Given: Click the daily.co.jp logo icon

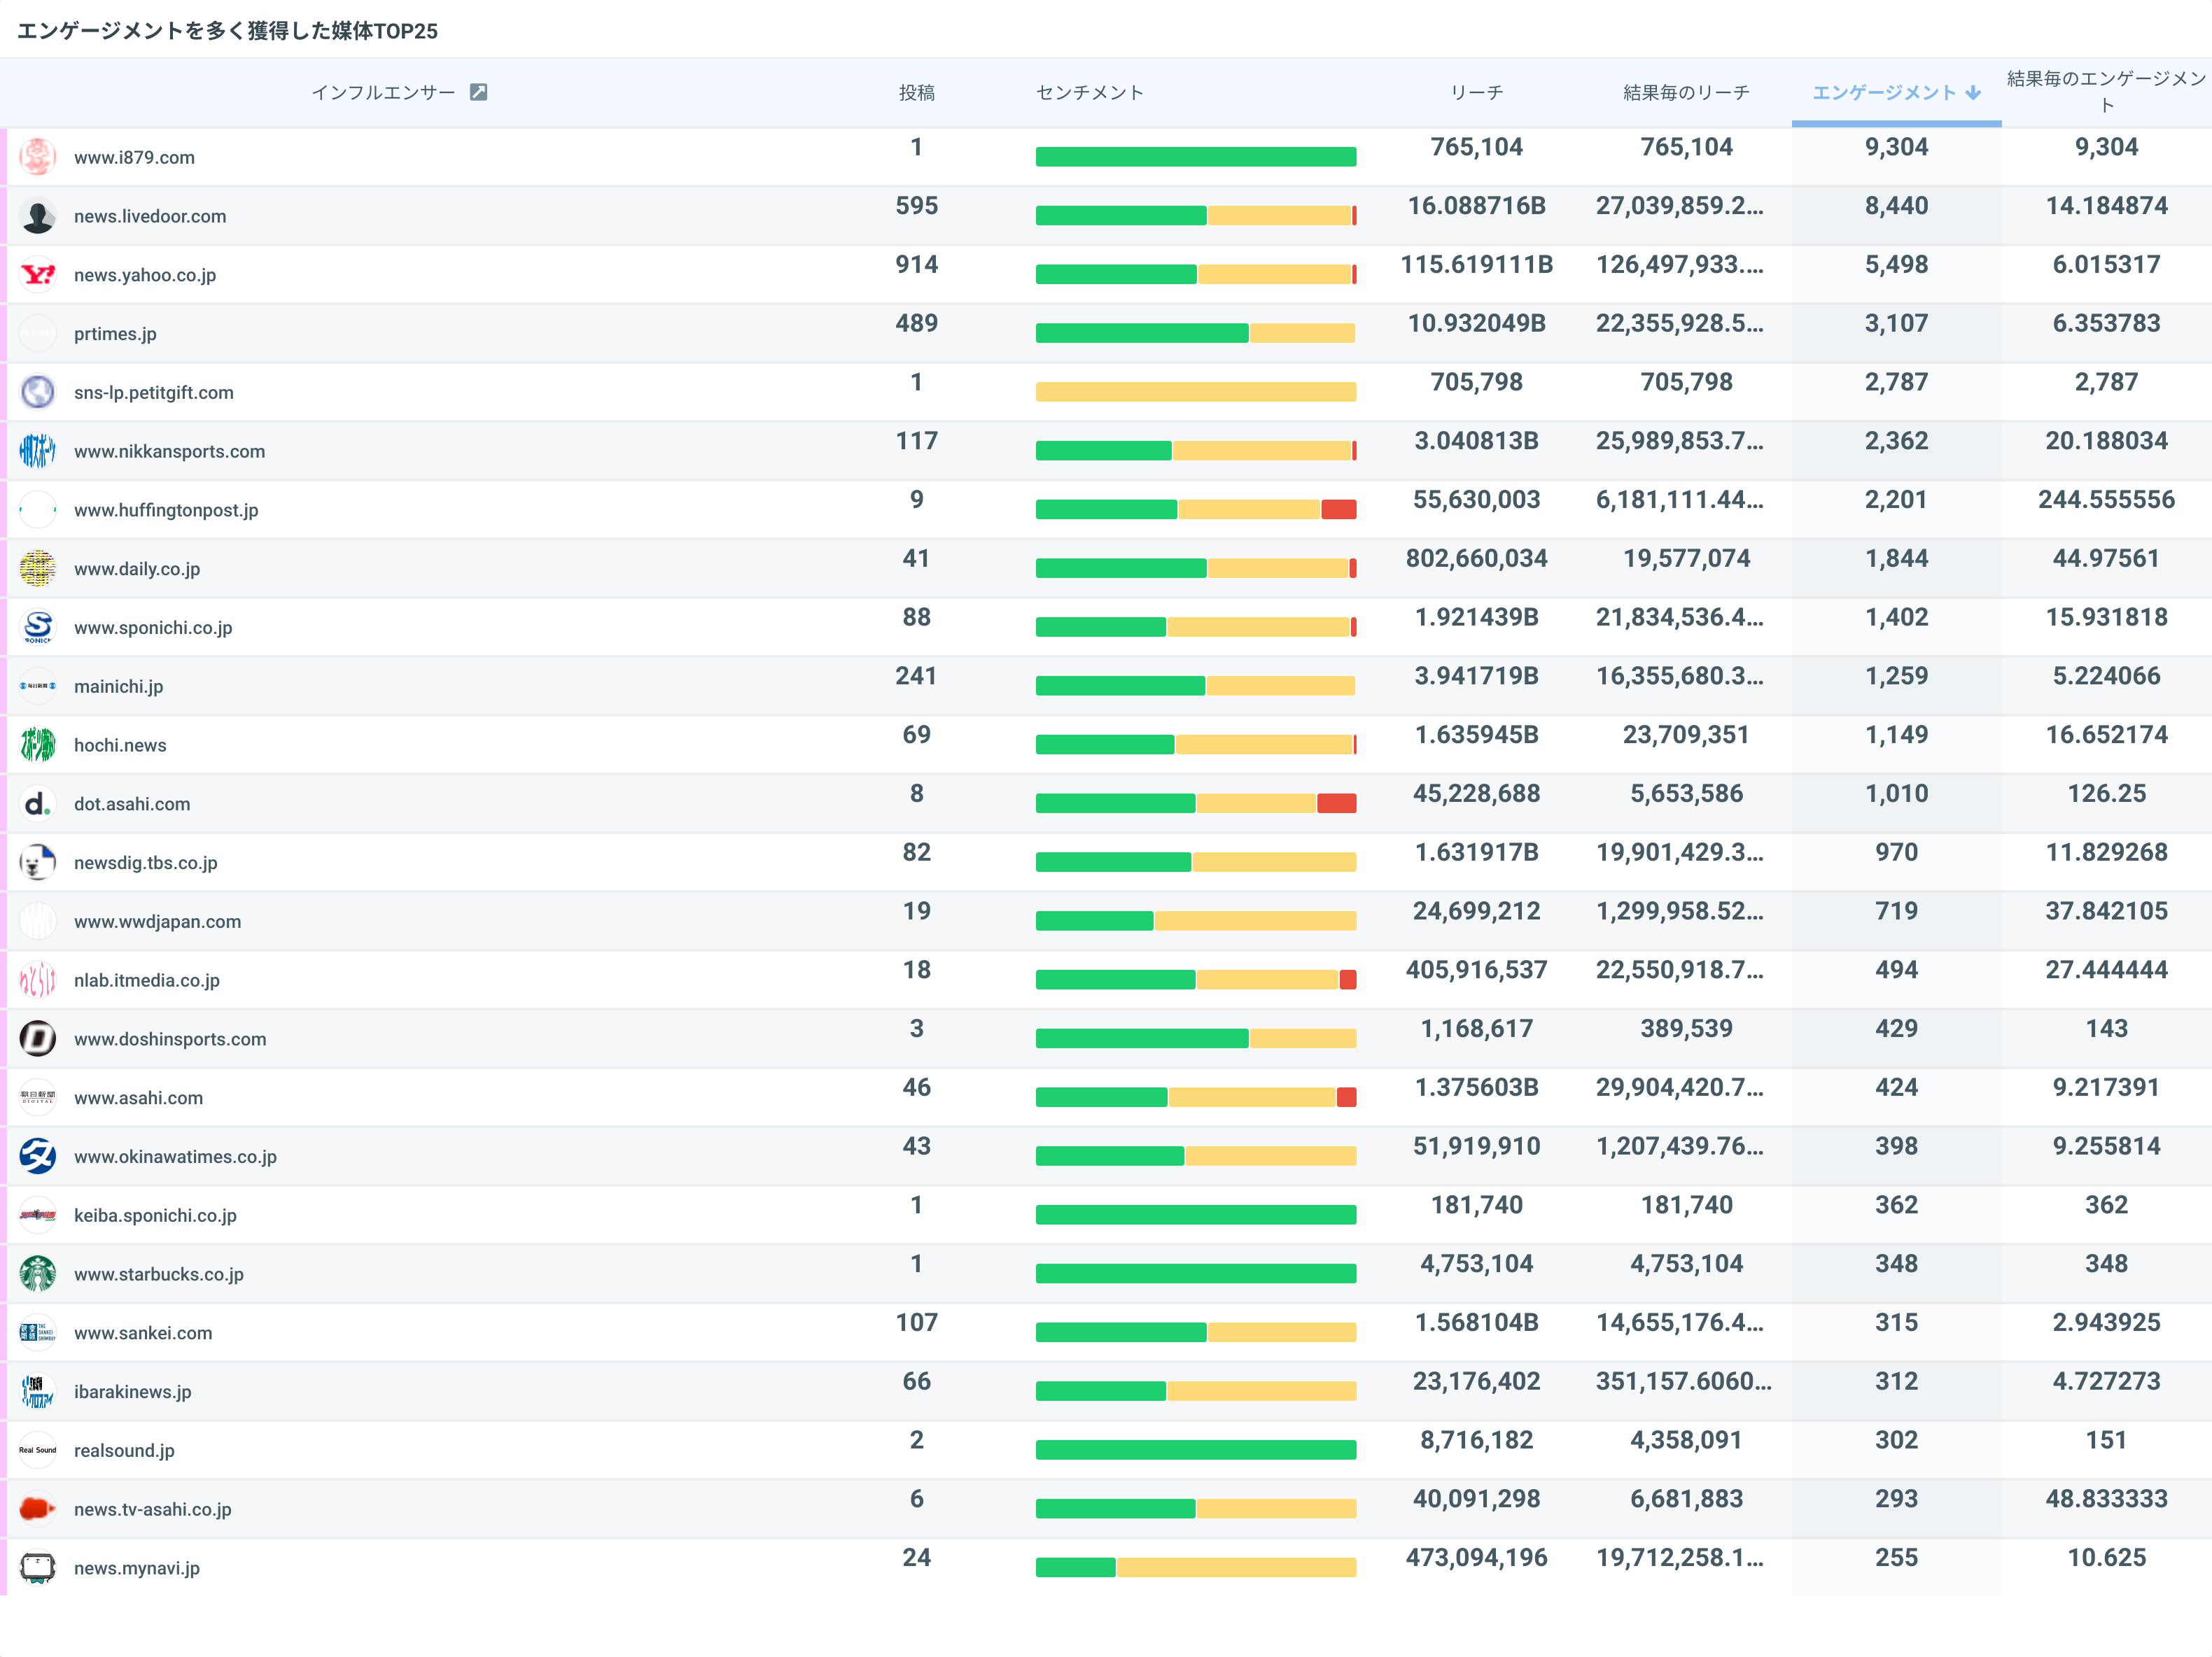Looking at the screenshot, I should click(x=38, y=569).
